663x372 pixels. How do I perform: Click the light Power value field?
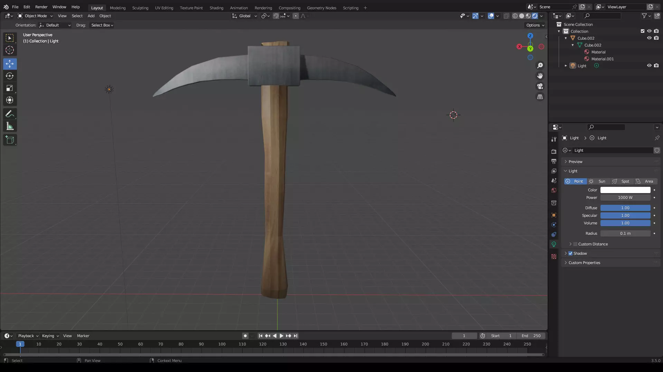pos(625,198)
